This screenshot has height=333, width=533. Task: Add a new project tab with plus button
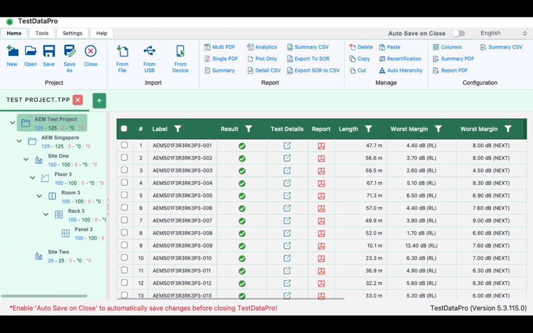(x=99, y=100)
